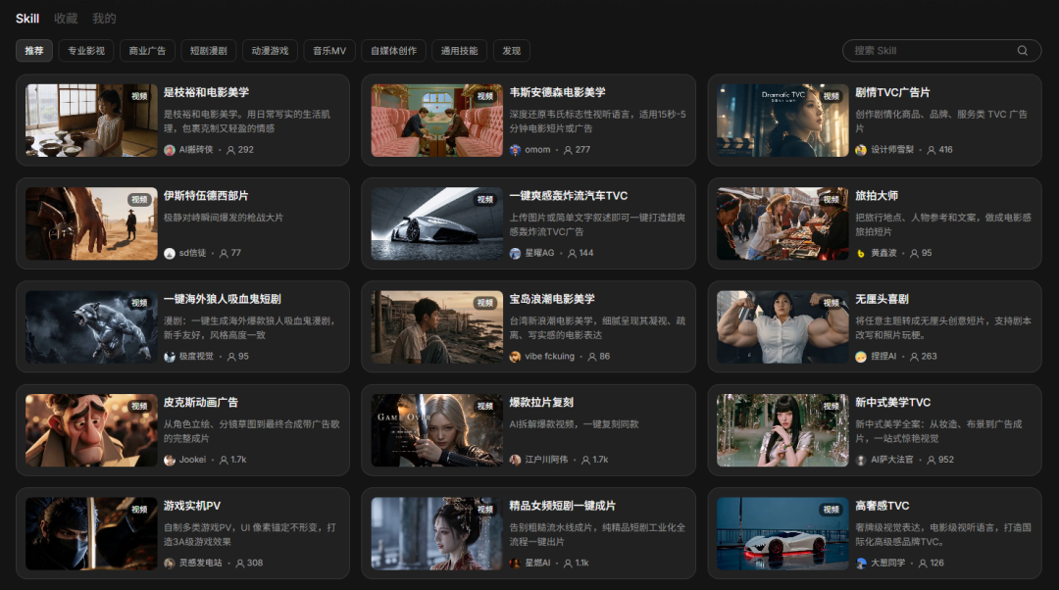This screenshot has height=590, width=1059.
Task: Select the 通用技能 category filter
Action: coord(459,51)
